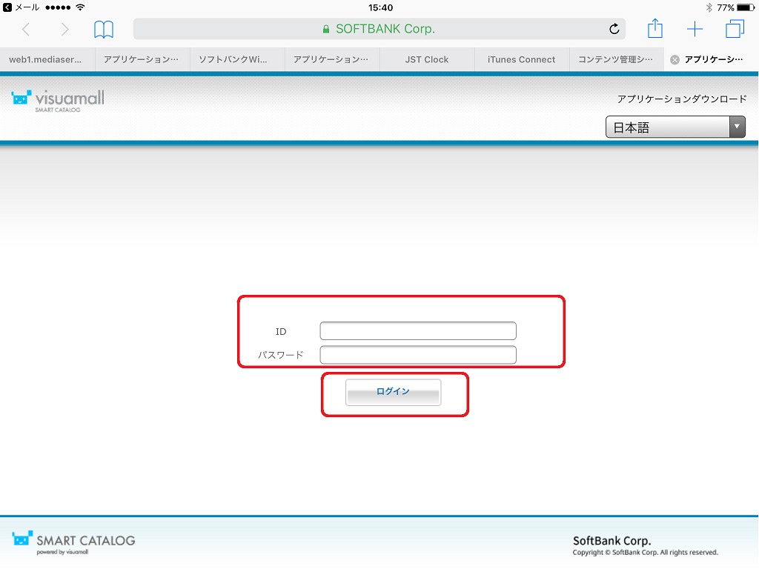Reload the page with the refresh icon
The image size is (759, 569).
[x=614, y=30]
